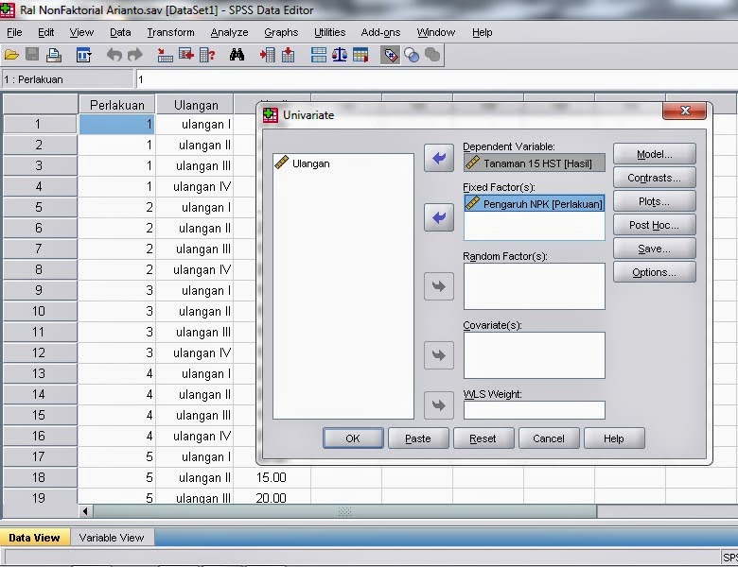
Task: Click the Save file floppy disk icon
Action: 32,55
